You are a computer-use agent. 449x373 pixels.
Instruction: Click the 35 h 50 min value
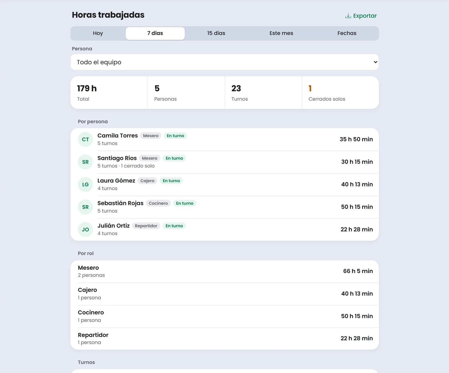click(356, 139)
